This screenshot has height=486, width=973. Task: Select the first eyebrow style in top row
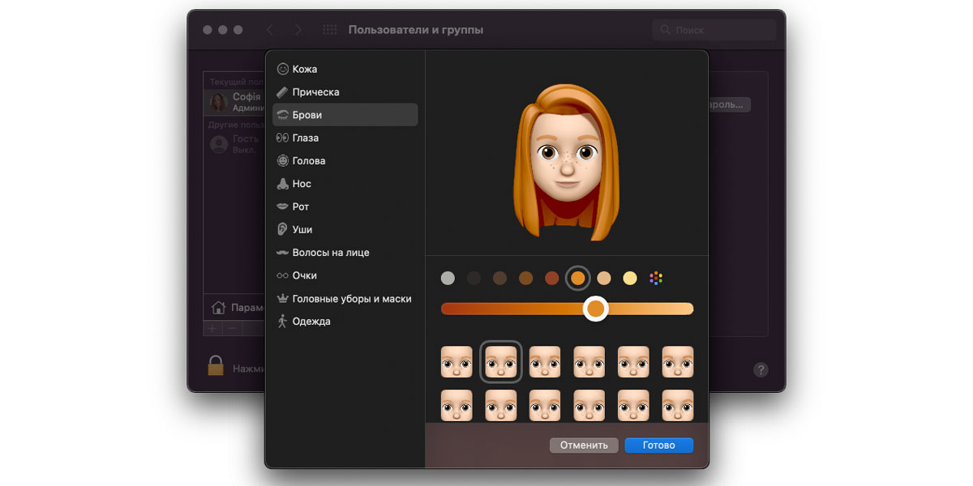(456, 362)
